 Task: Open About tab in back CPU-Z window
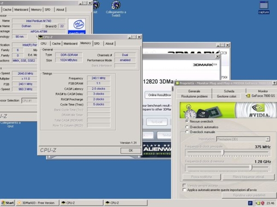coord(60,10)
